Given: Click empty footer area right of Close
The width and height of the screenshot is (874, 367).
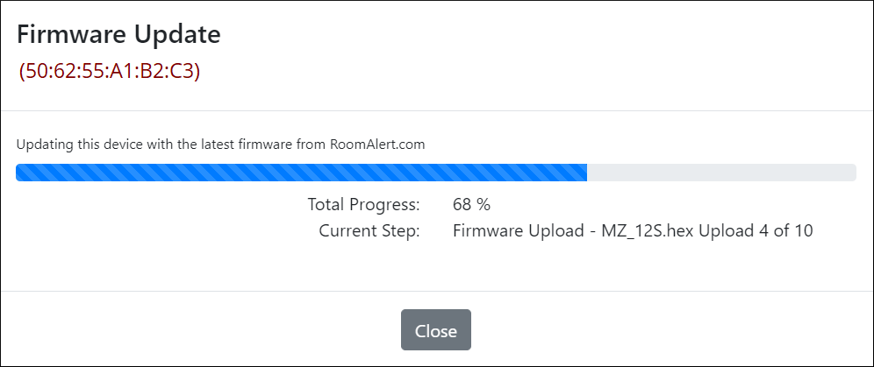Looking at the screenshot, I should pyautogui.click(x=667, y=330).
